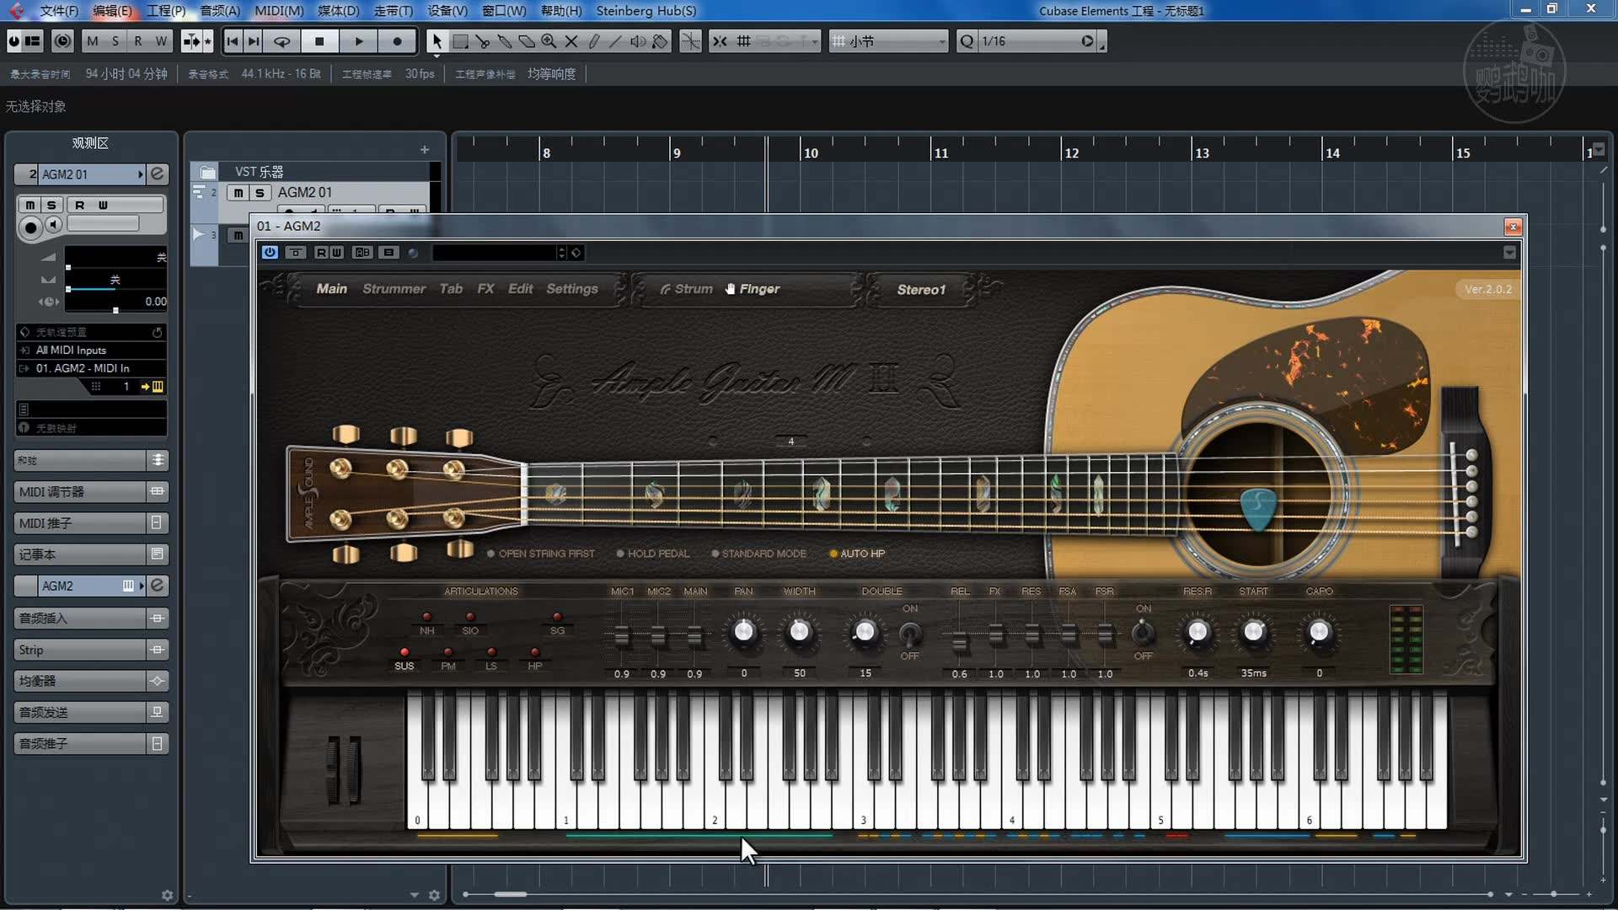
Task: Expand the 记事本 inspector section
Action: click(x=90, y=554)
